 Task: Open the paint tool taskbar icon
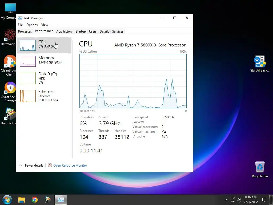pos(47,200)
